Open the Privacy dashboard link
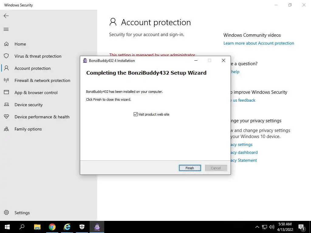Screen dimensions: 311x233 click(244, 152)
